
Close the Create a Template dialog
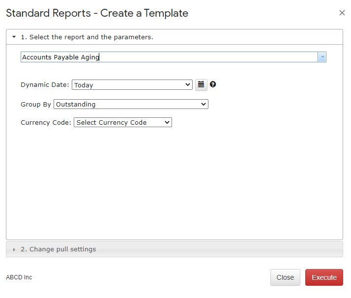pos(342,13)
